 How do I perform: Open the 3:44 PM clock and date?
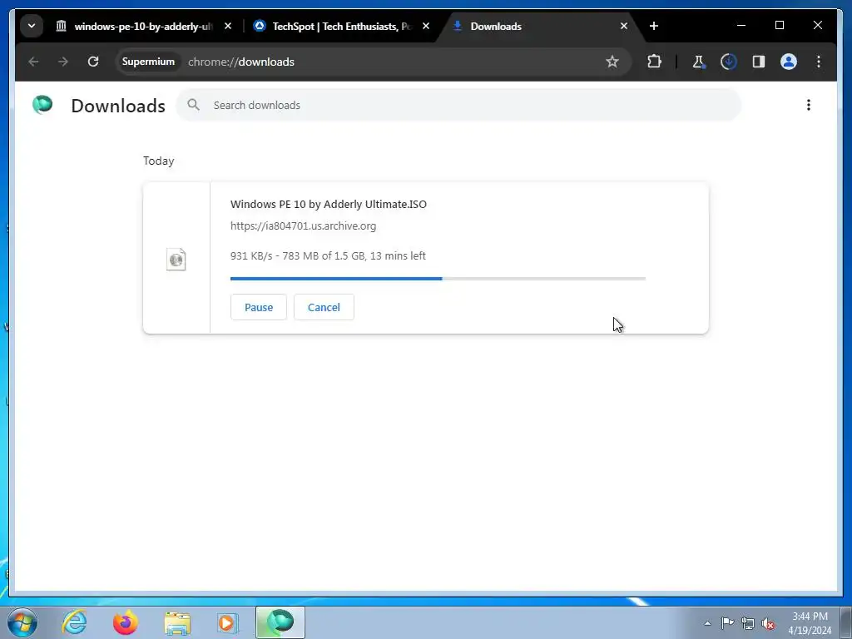[809, 623]
